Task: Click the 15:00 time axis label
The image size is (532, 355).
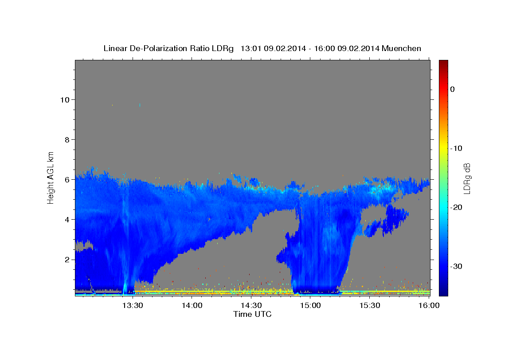Action: [310, 305]
